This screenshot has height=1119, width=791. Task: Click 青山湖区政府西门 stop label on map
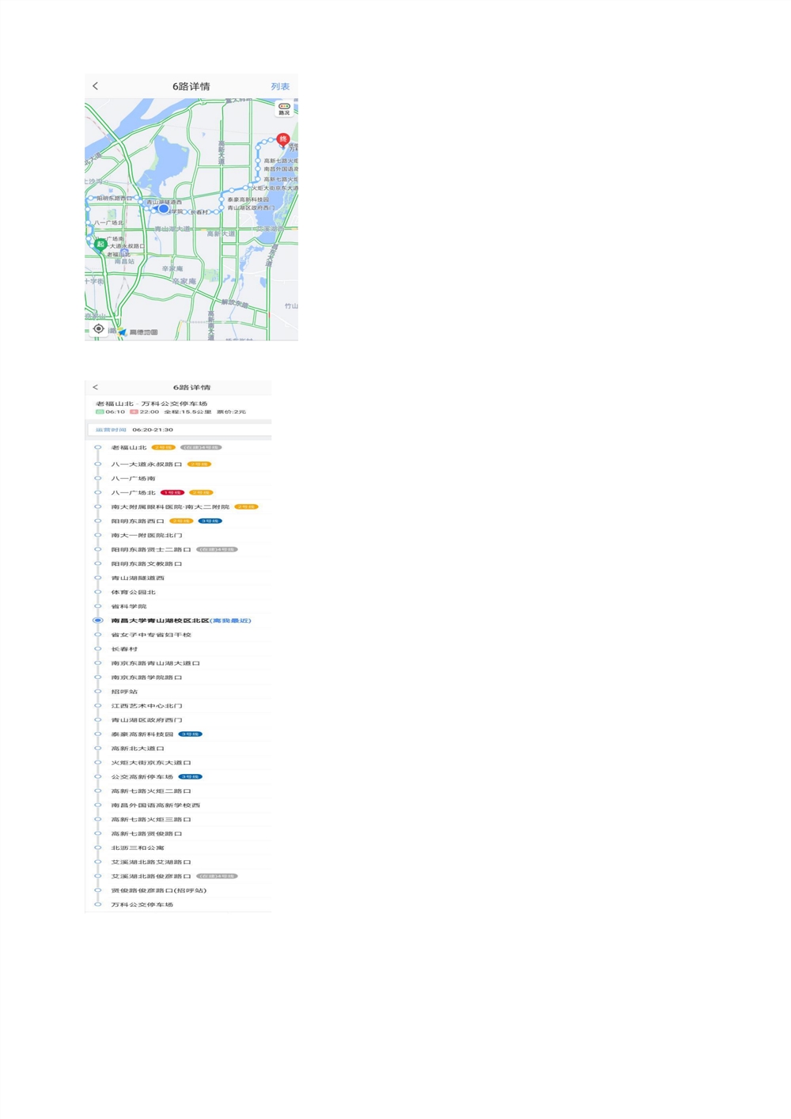[x=251, y=208]
